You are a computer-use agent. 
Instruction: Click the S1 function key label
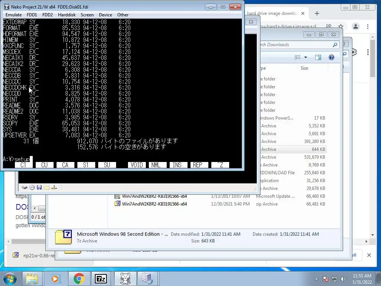(x=86, y=165)
